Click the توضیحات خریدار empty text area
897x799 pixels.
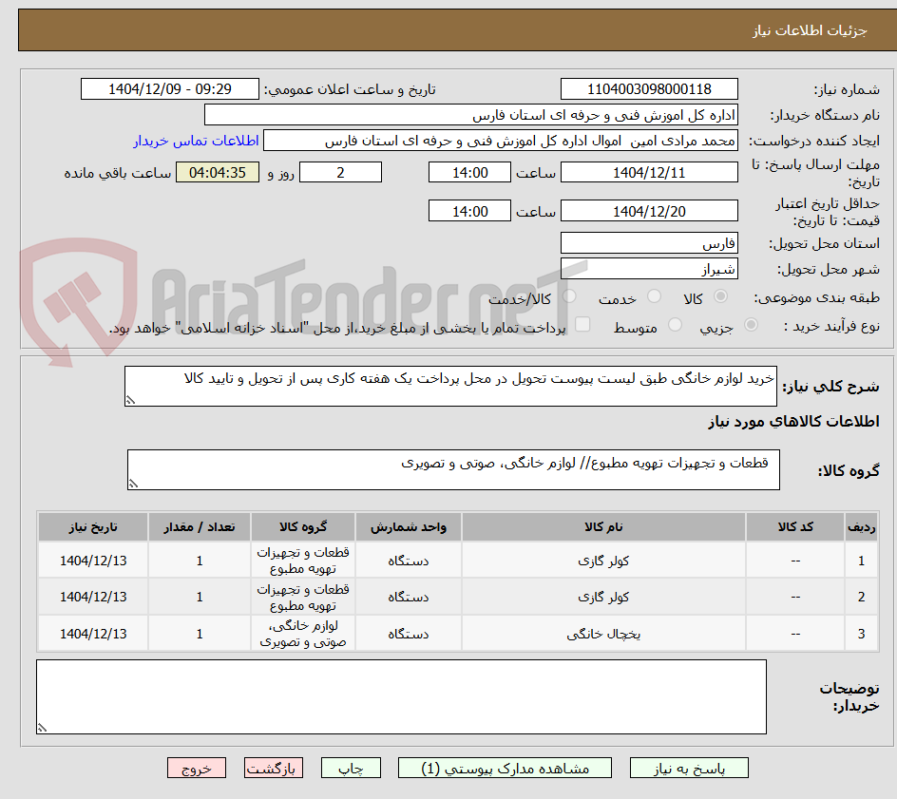coord(402,696)
